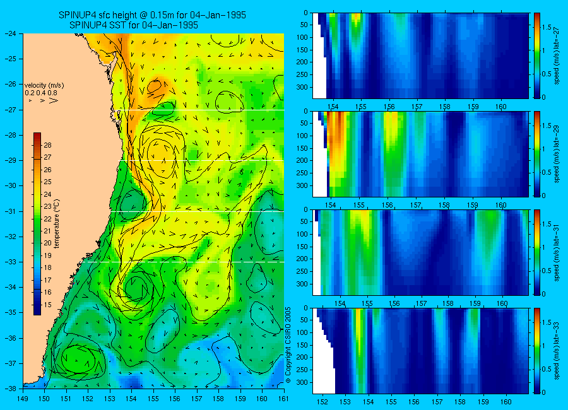This screenshot has height=410, width=568.
Task: Select the lat=-31 velocity section panel
Action: [420, 252]
